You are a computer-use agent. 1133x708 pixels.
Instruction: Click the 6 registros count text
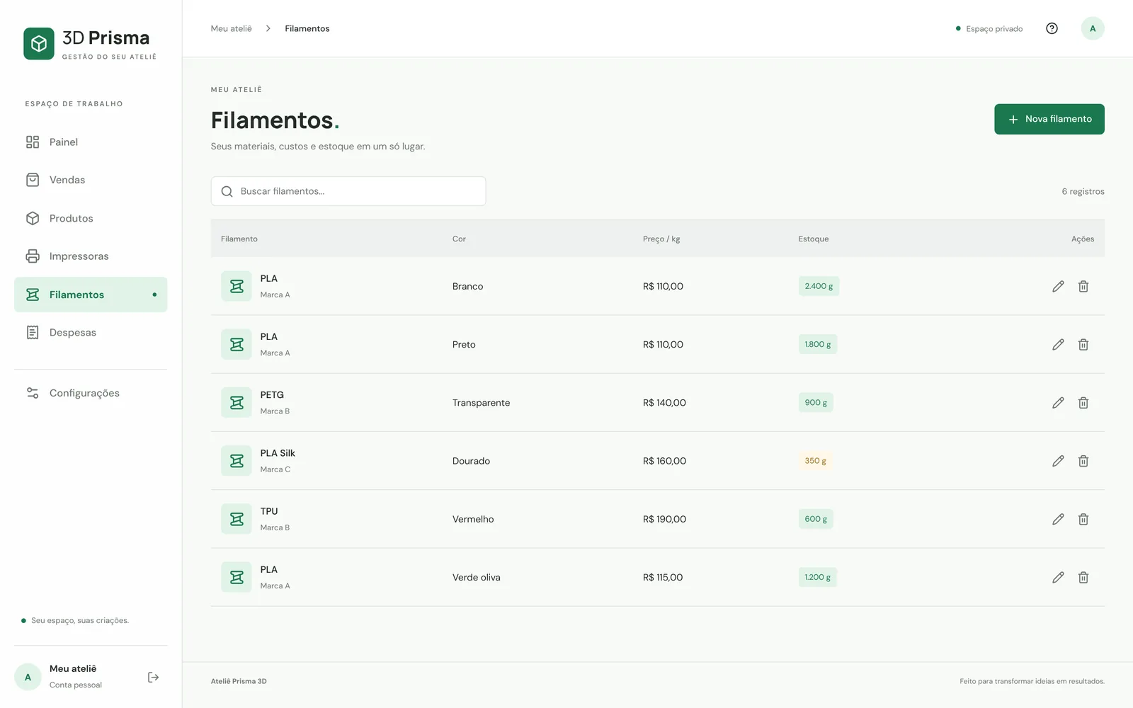click(1083, 191)
